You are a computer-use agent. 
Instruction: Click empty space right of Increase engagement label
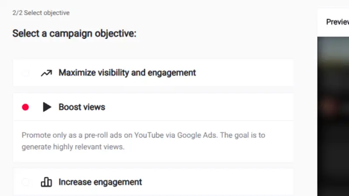(218, 182)
